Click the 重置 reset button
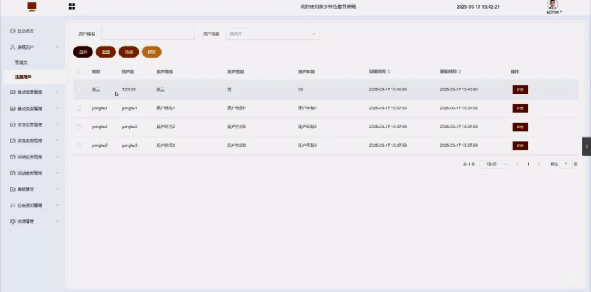 click(106, 52)
